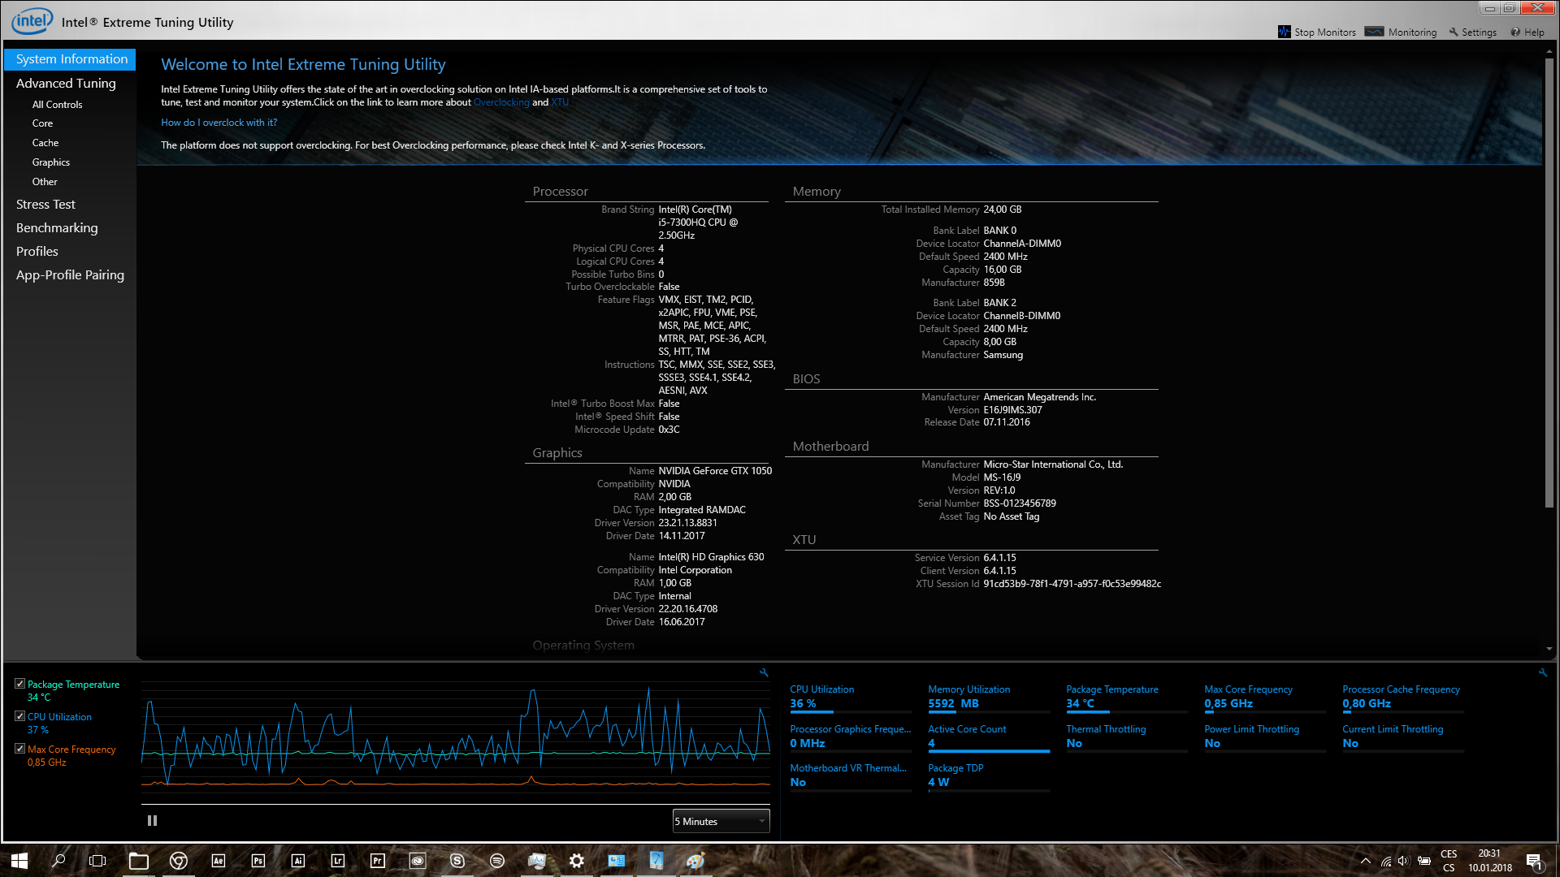
Task: Launch Adobe Premiere Pro from taskbar
Action: tap(378, 861)
